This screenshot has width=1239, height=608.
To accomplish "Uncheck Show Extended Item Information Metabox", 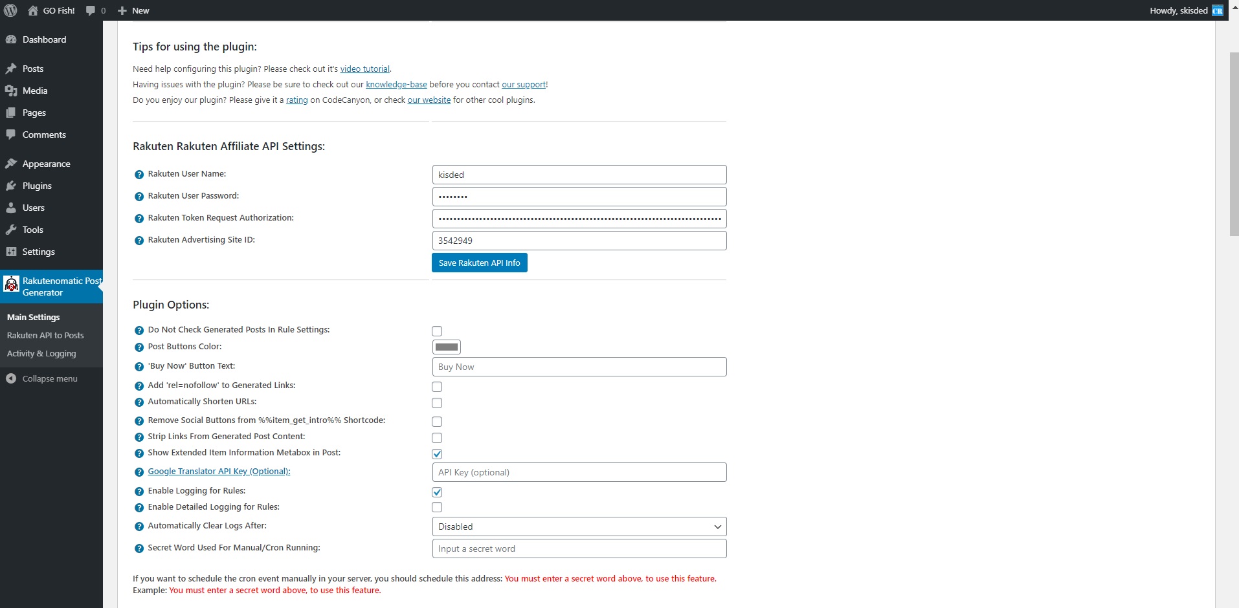I will point(437,454).
